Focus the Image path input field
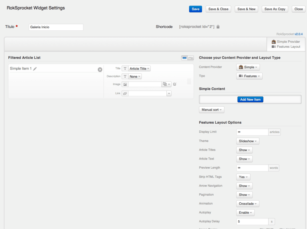This screenshot has height=229, width=307. (145, 84)
